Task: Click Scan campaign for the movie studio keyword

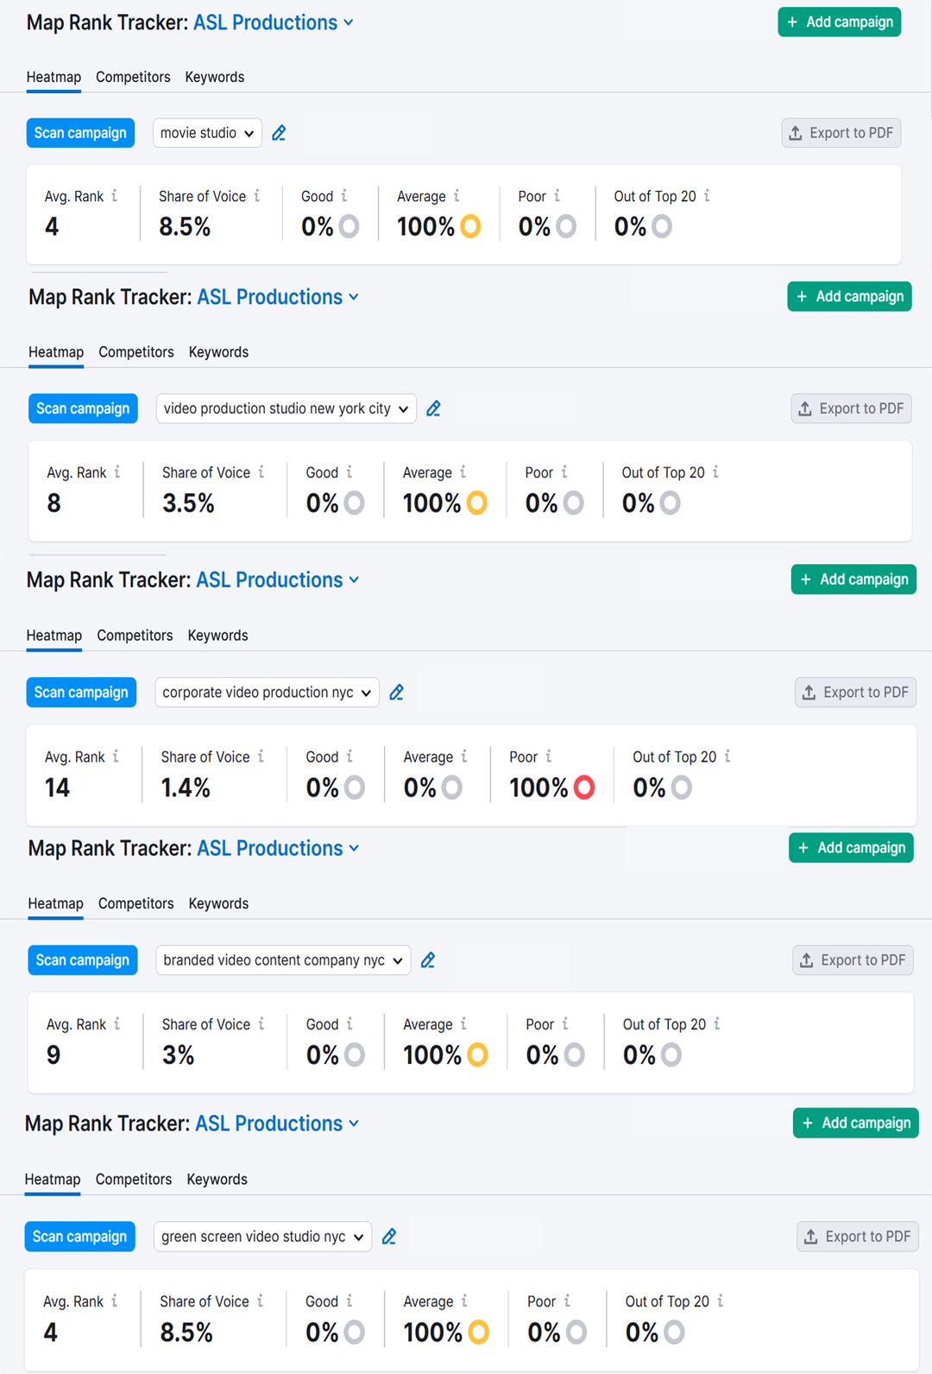Action: coord(80,133)
